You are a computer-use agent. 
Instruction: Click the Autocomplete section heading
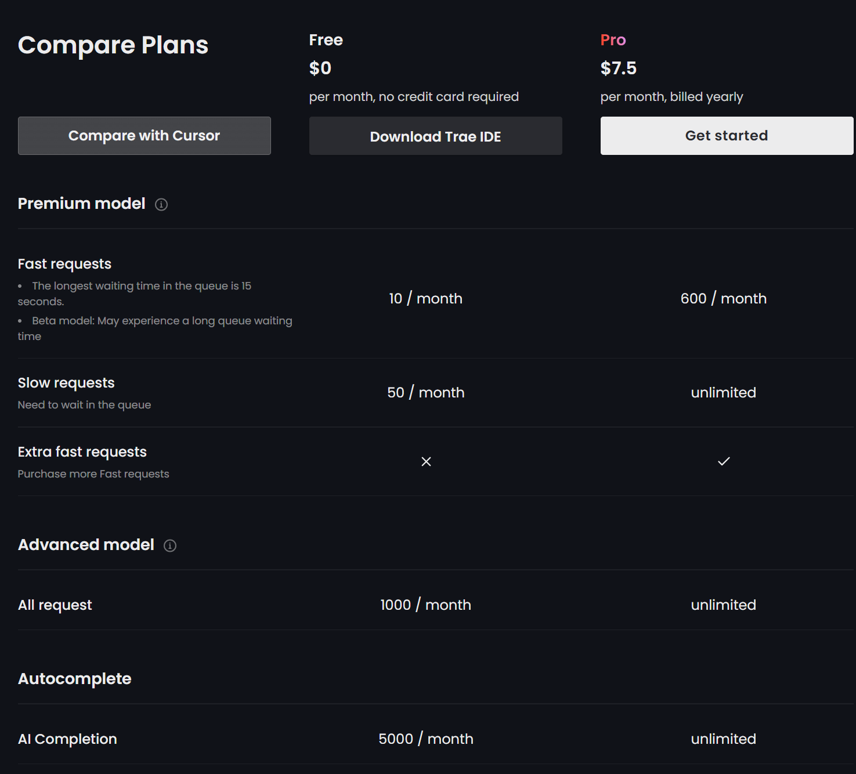point(75,679)
